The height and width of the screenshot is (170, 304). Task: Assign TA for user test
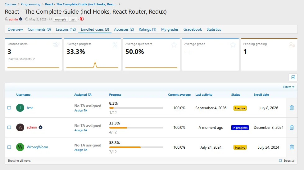point(81,111)
